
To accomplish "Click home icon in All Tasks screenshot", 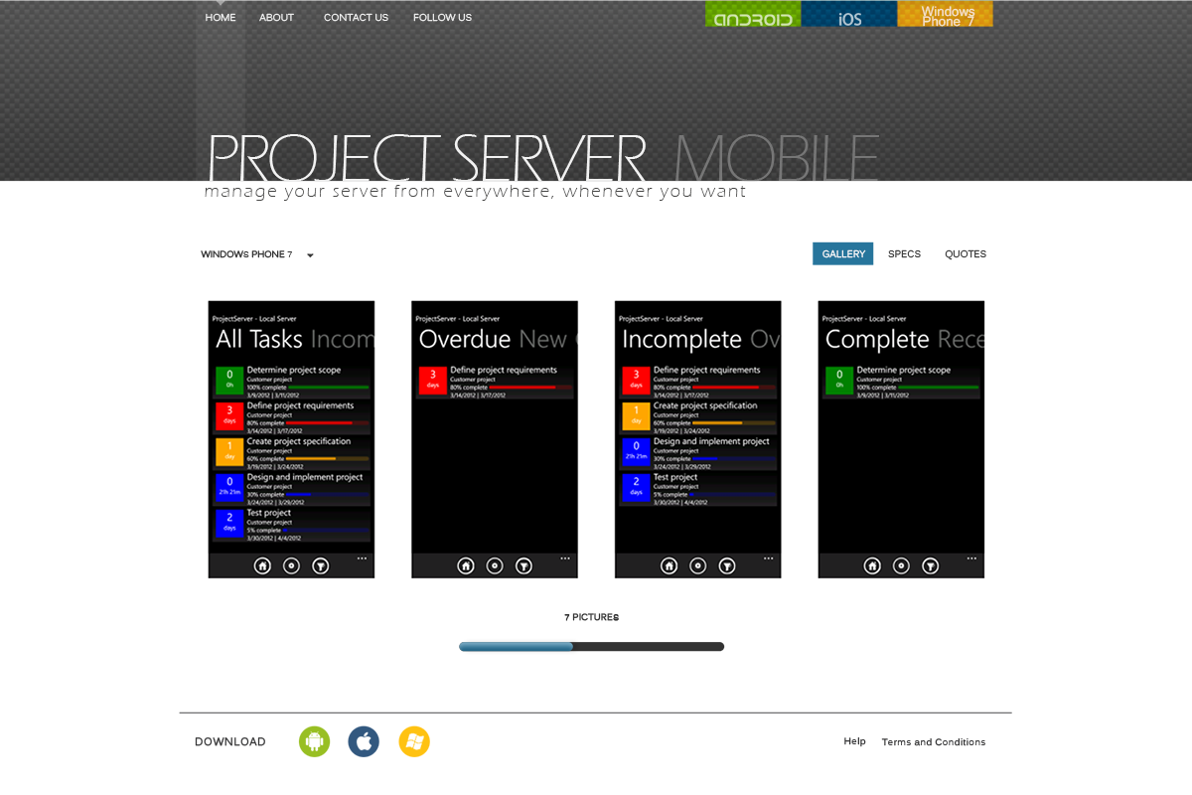I will click(x=262, y=565).
